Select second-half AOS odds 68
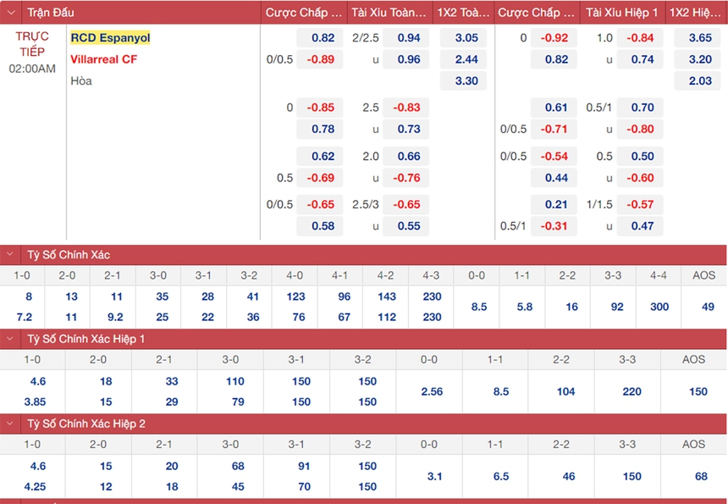Screen dimensions: 728x504 click(x=701, y=476)
